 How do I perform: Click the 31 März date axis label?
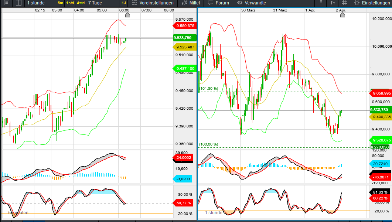(x=280, y=10)
